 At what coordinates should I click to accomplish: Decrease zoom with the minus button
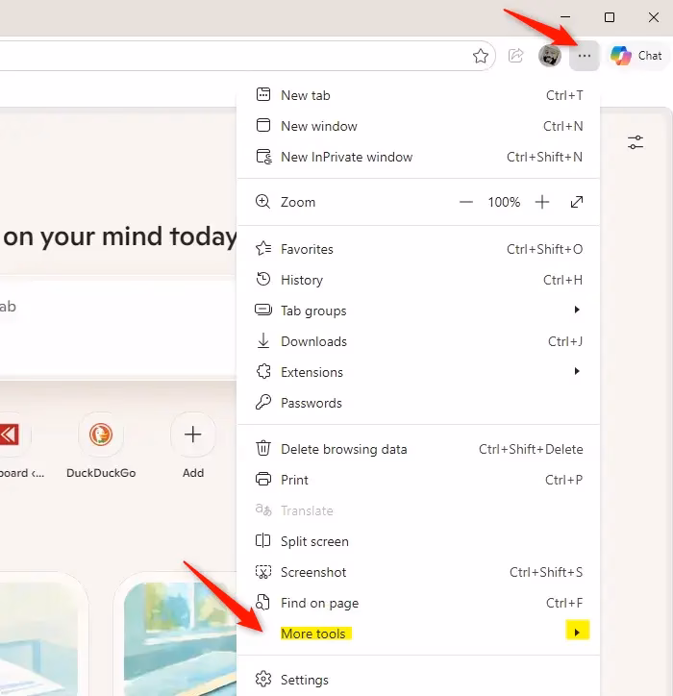point(465,203)
